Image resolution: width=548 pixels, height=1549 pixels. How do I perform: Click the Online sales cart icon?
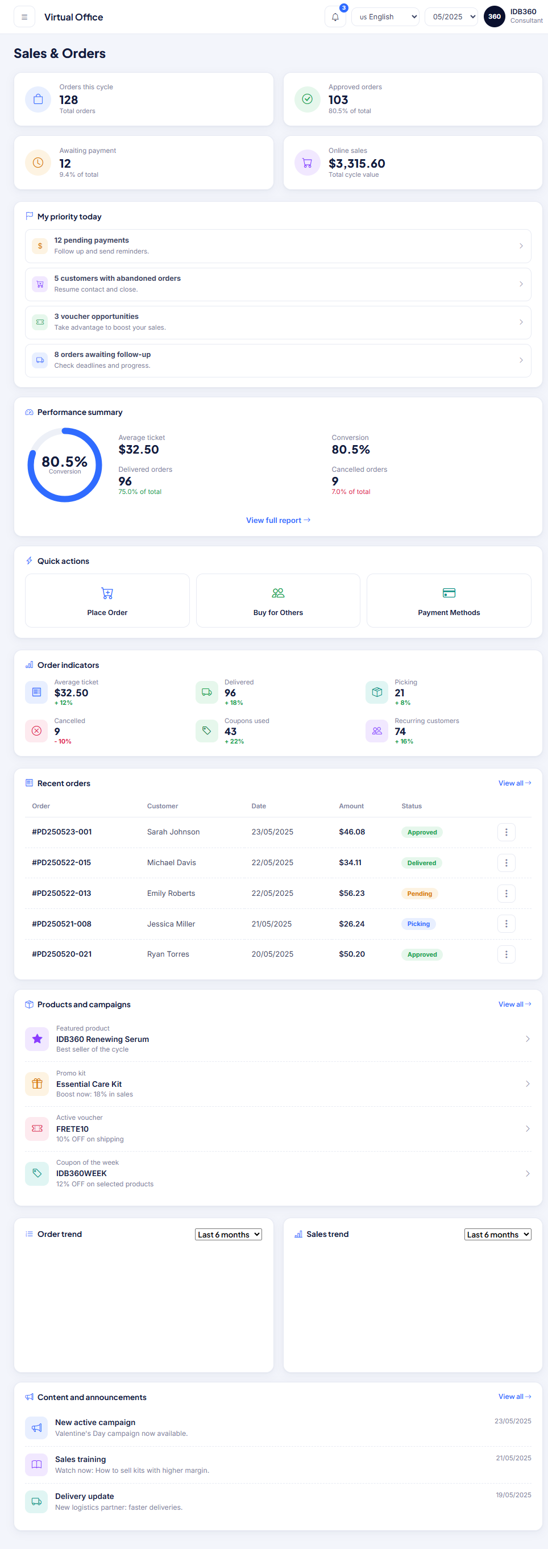click(307, 163)
